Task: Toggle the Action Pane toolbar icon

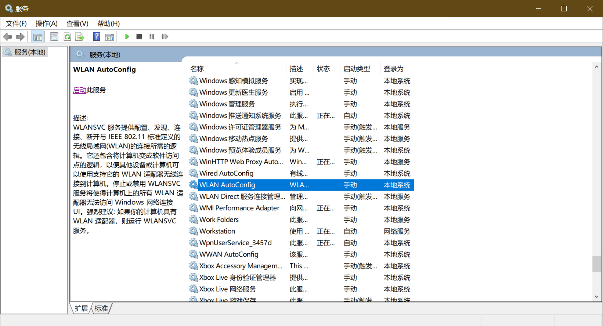Action: click(x=109, y=37)
